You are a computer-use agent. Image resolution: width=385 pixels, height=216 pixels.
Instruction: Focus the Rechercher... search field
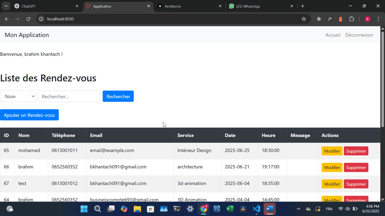(69, 96)
